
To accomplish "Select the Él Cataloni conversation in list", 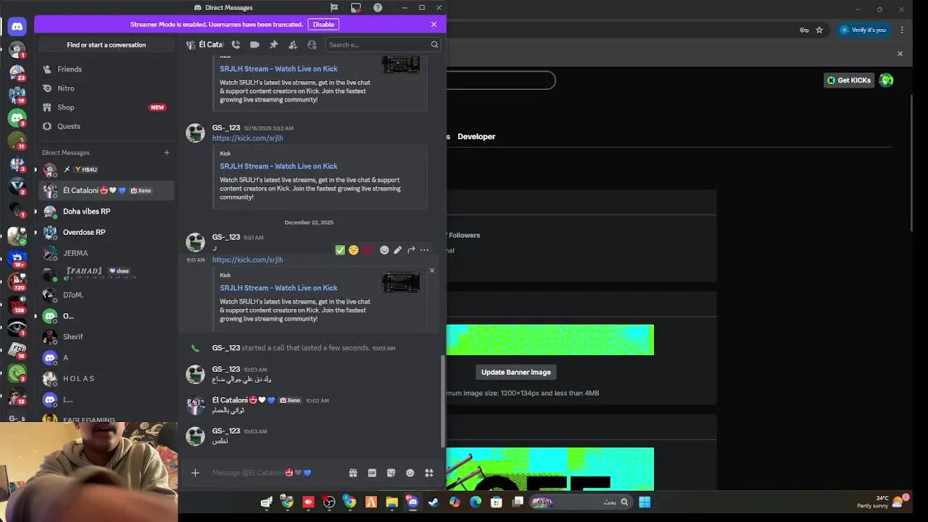I will [x=106, y=190].
